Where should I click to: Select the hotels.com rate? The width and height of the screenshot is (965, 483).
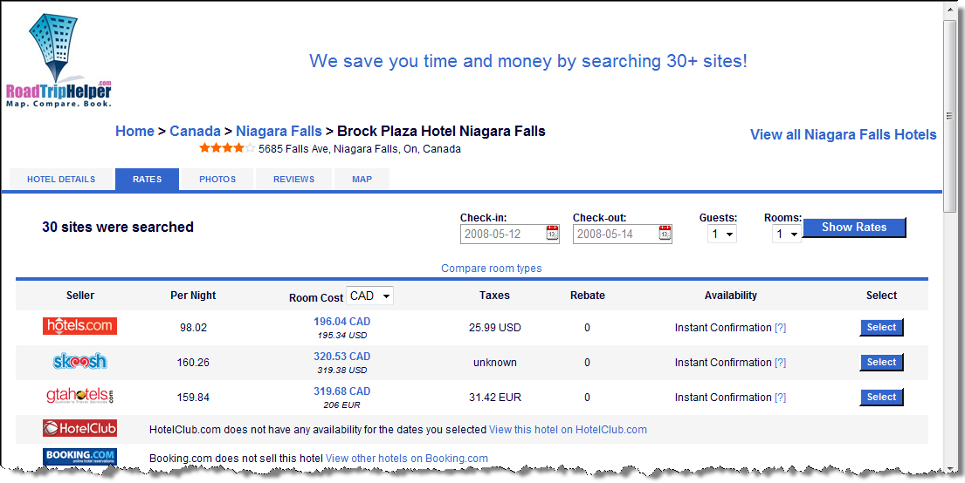(x=881, y=328)
